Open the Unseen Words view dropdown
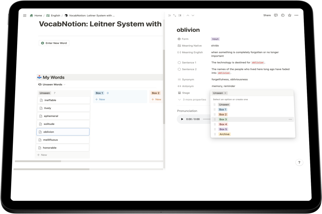The height and width of the screenshot is (214, 322). (52, 85)
